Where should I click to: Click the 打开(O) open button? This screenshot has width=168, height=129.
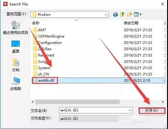click(152, 110)
